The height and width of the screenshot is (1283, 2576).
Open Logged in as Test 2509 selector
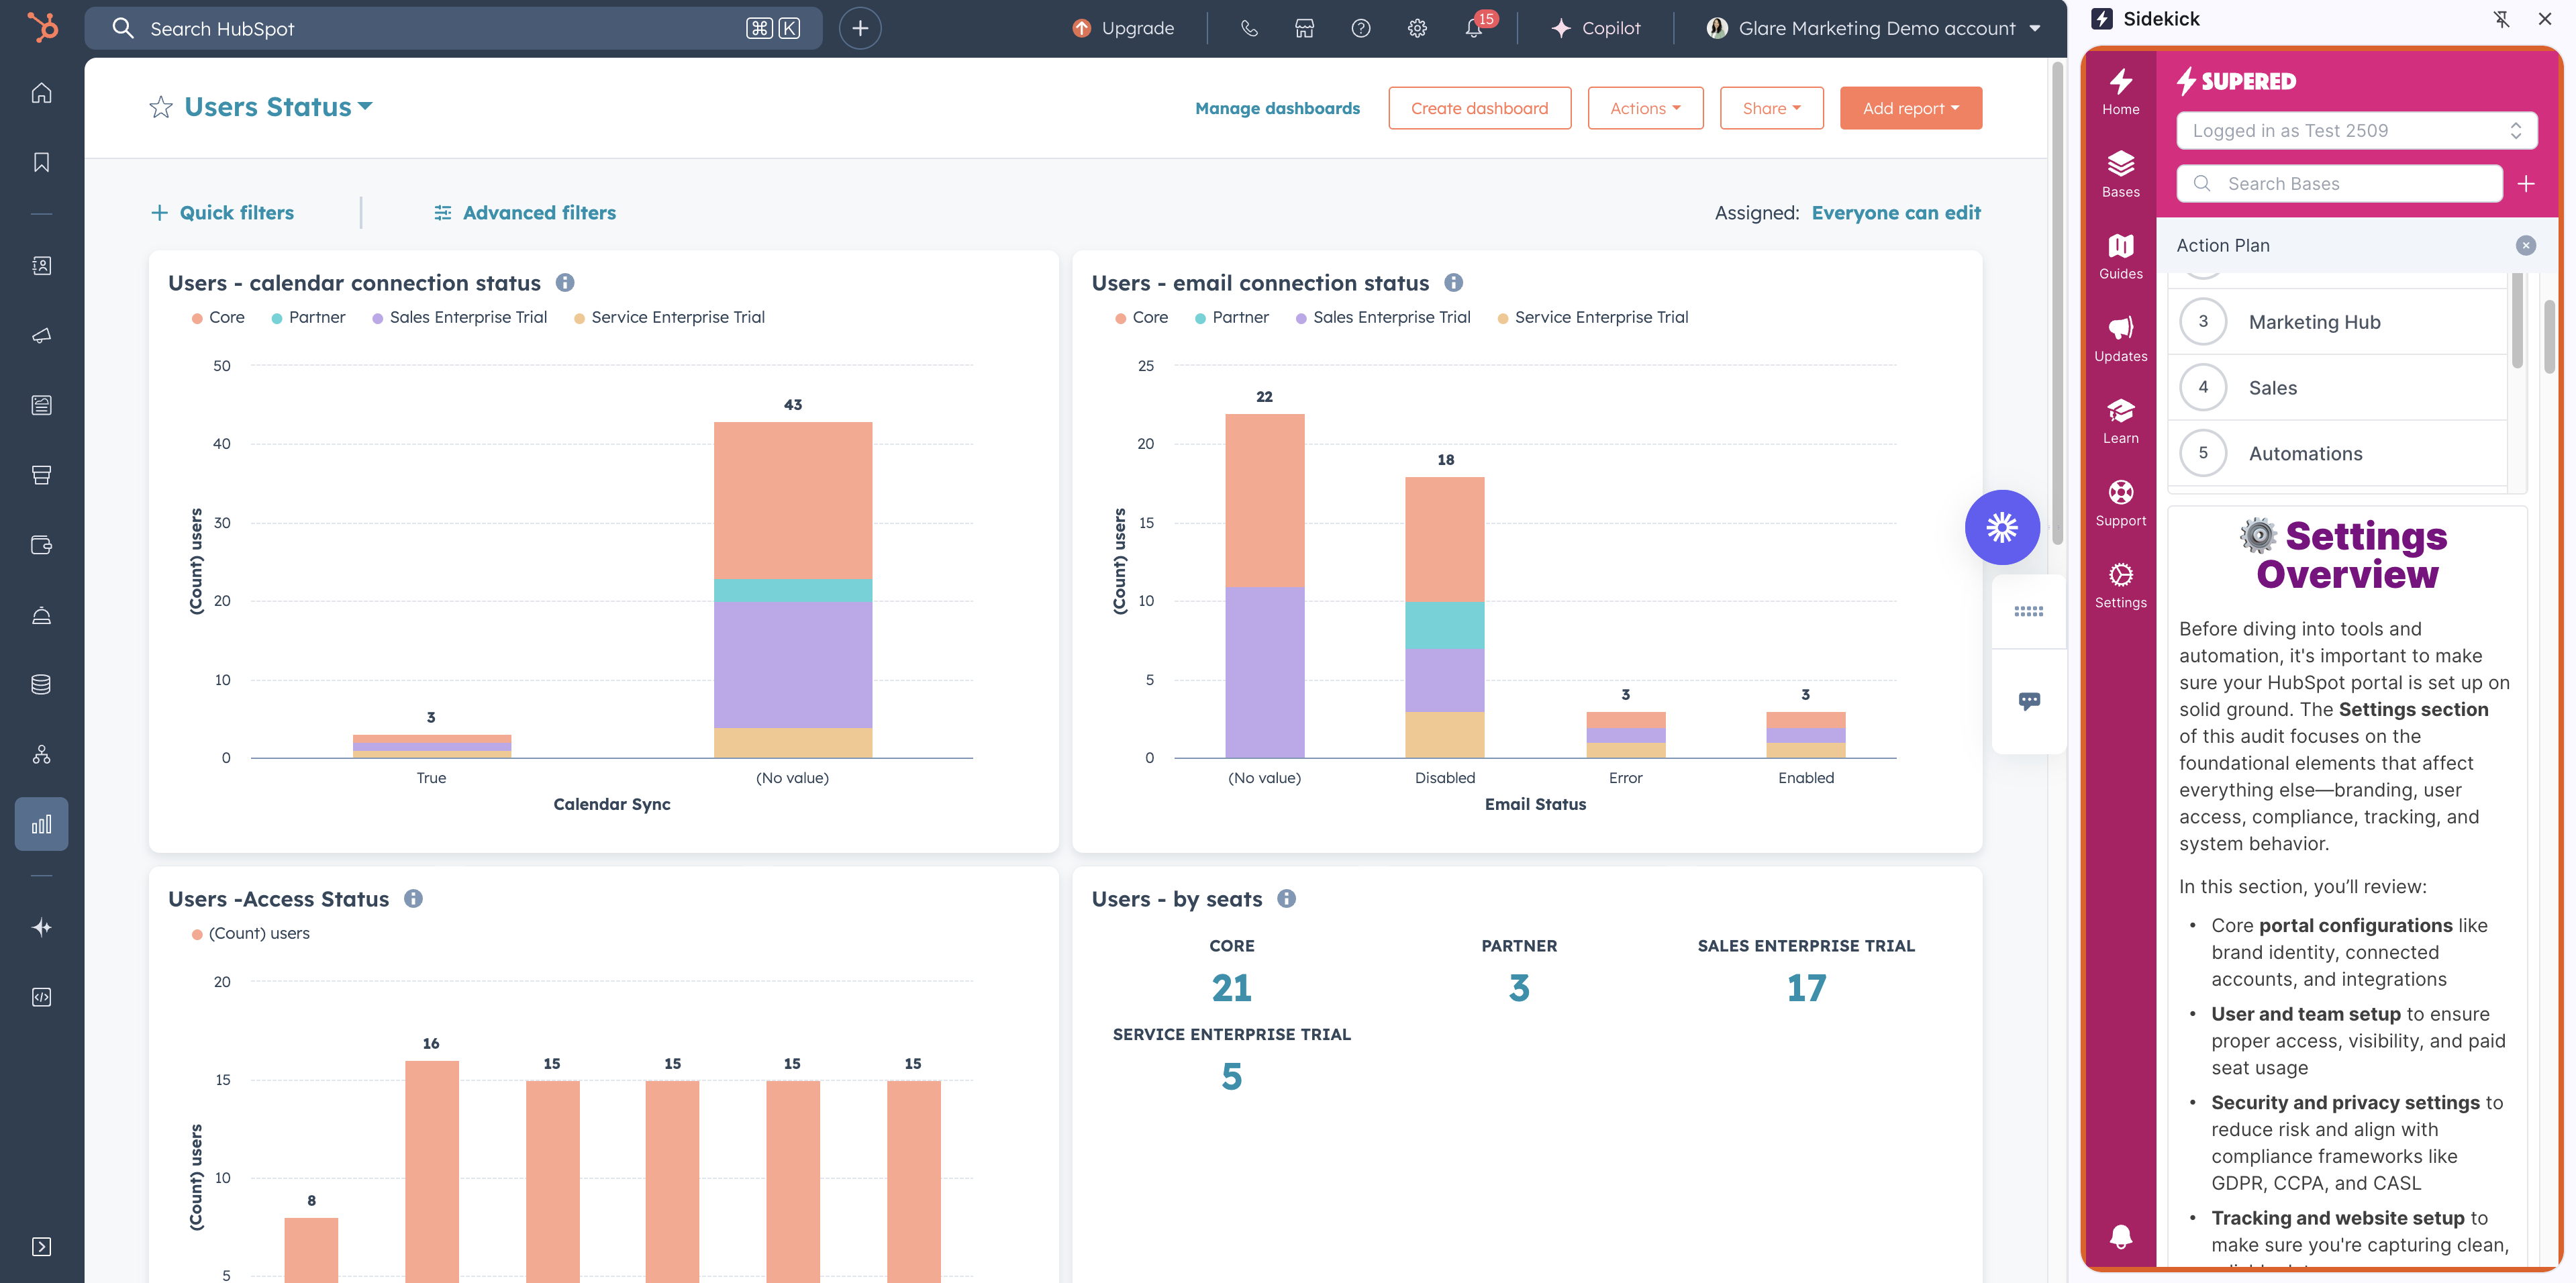pyautogui.click(x=2356, y=131)
